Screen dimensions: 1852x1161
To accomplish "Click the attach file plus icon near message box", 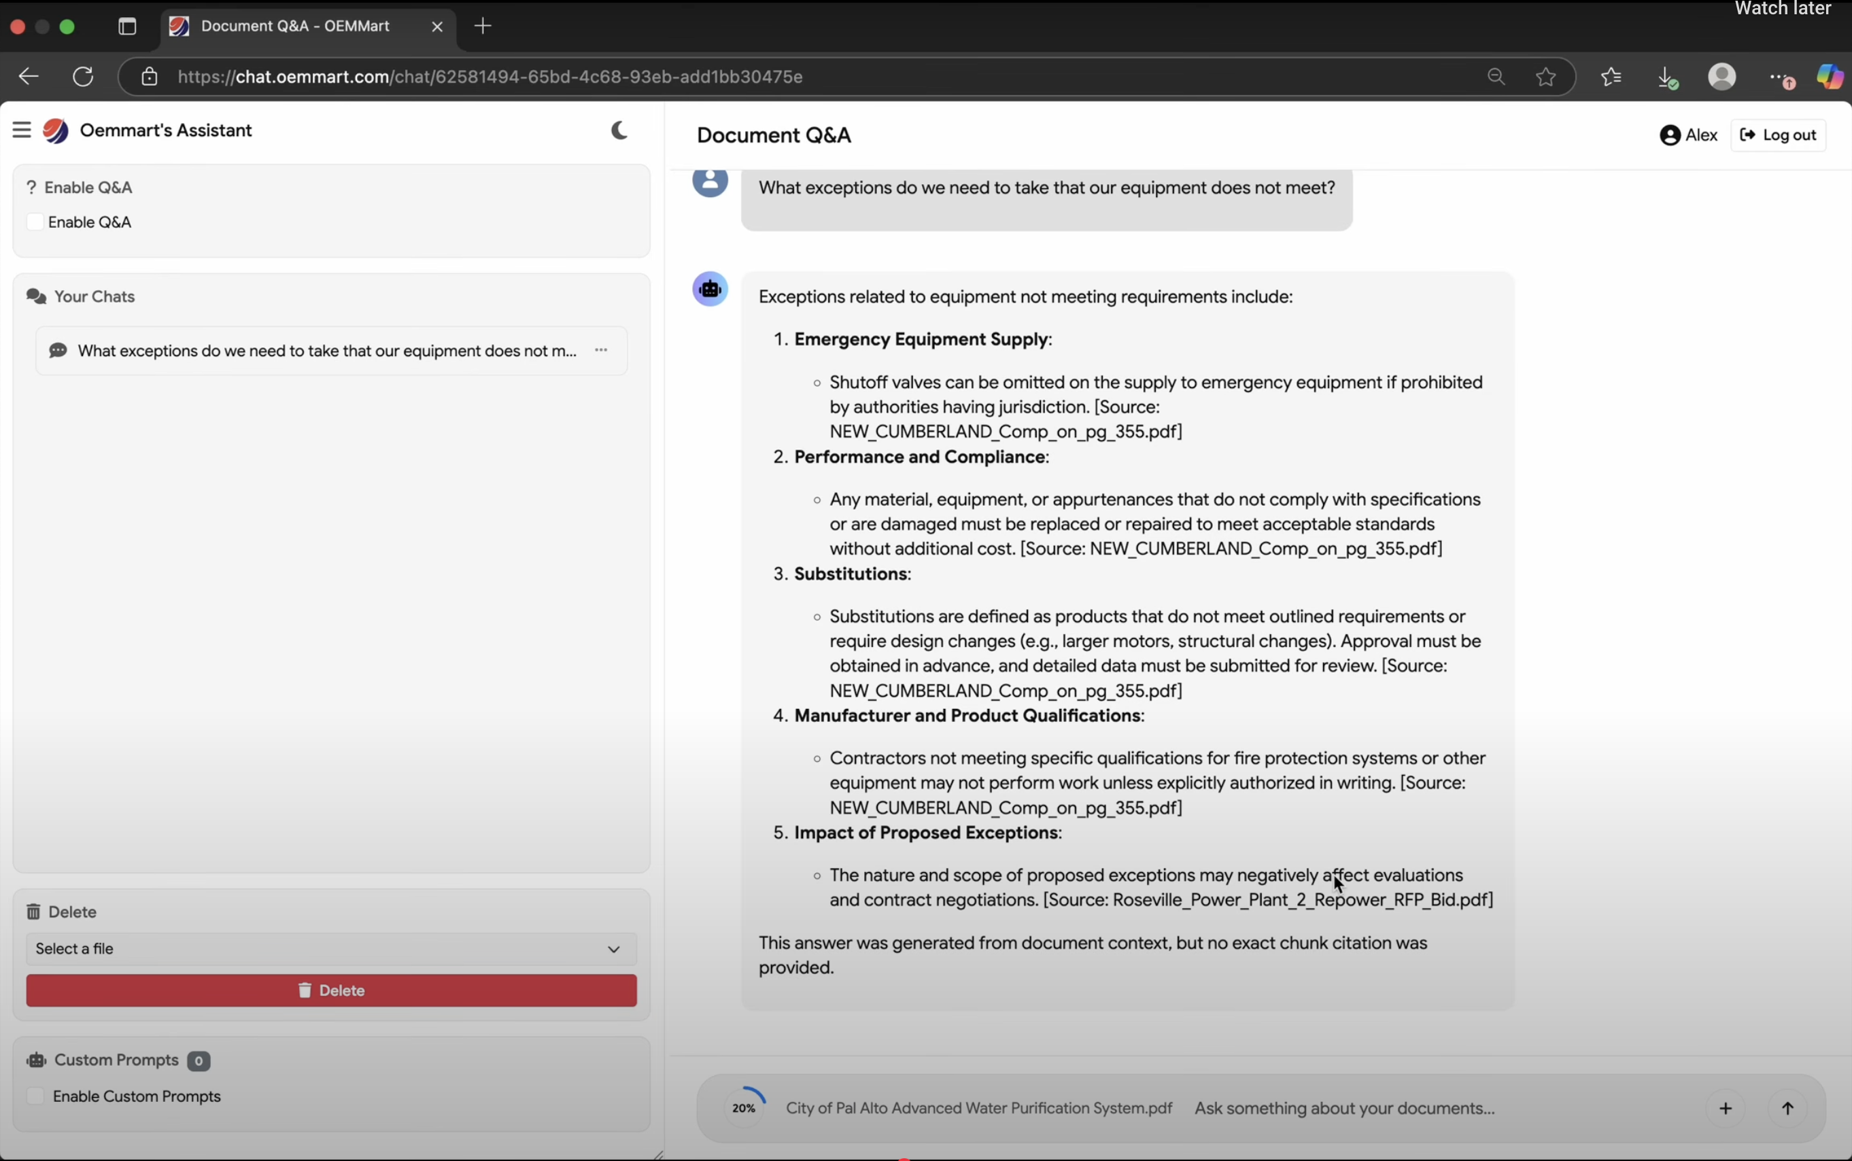I will click(1727, 1108).
